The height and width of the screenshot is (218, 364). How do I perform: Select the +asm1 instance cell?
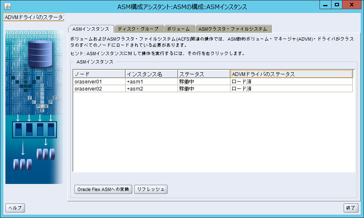151,81
